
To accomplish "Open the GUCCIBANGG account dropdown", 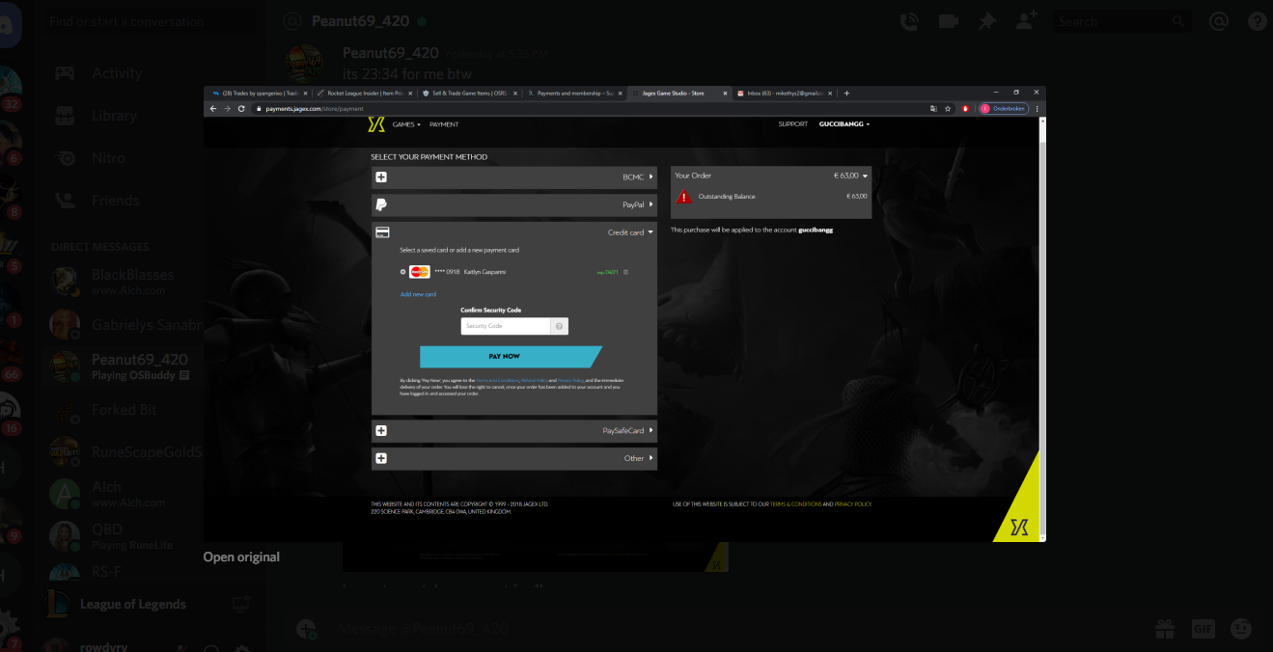I will (844, 124).
